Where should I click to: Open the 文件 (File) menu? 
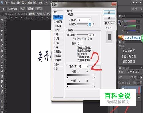point(7,3)
